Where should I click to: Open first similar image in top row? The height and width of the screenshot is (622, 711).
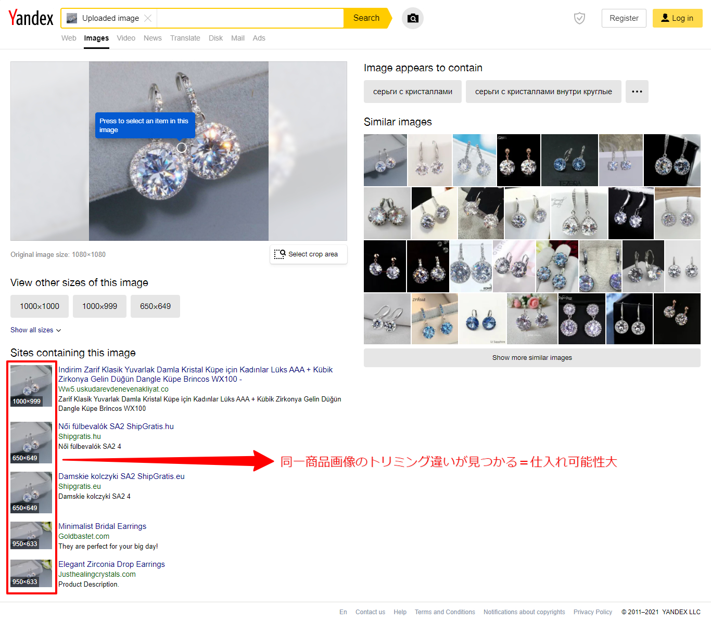point(385,160)
